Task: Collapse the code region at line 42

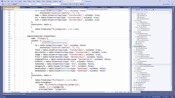Action: [x=14, y=75]
